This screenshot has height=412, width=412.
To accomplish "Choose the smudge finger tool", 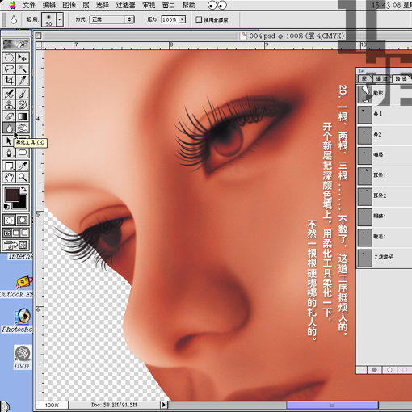I will (23, 128).
